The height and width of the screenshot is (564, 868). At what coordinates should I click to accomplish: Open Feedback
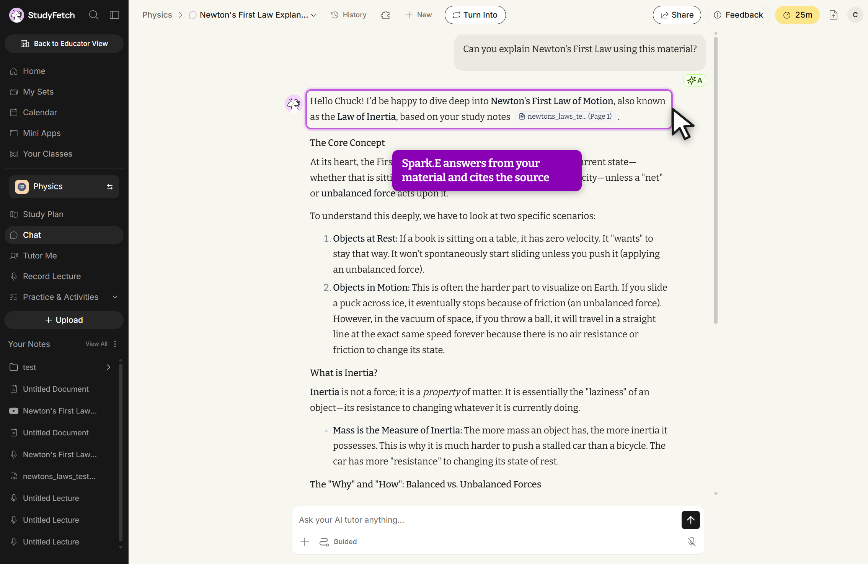(738, 15)
